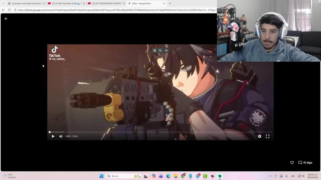The height and width of the screenshot is (180, 321).
Task: Go back using the Google Photos arrow
Action: pos(6,19)
